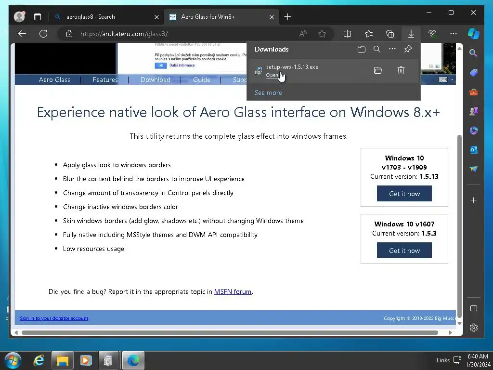The width and height of the screenshot is (493, 370).
Task: Go back with the browser back arrow
Action: click(x=22, y=34)
